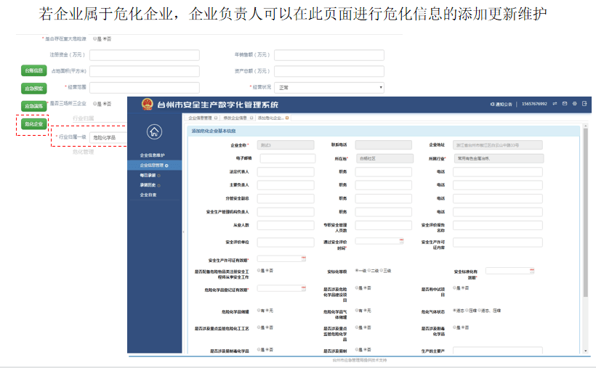Click the national emblem logo in header
The width and height of the screenshot is (596, 368).
click(x=147, y=105)
